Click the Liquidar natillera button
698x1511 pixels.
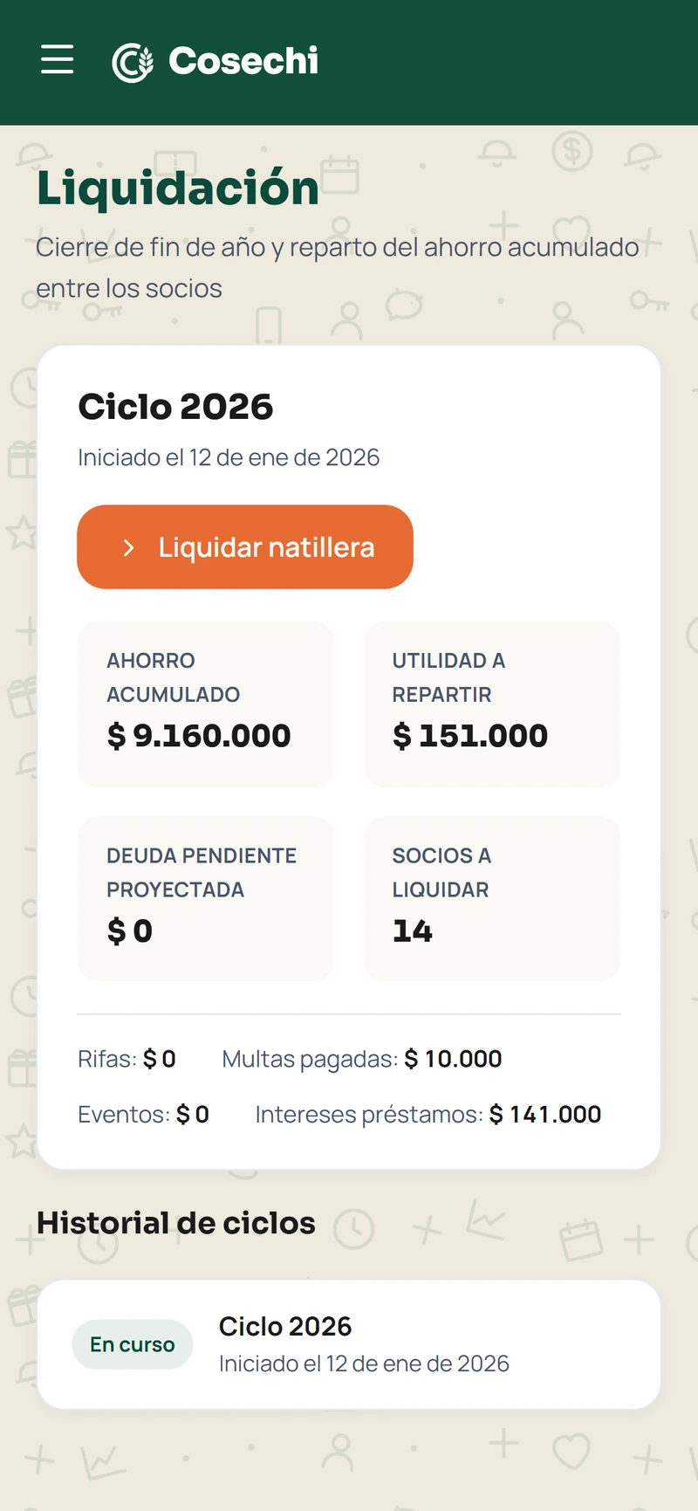[x=245, y=546]
